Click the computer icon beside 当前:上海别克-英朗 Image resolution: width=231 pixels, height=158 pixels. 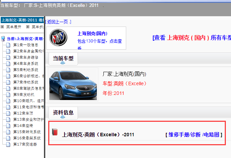tap(3, 39)
